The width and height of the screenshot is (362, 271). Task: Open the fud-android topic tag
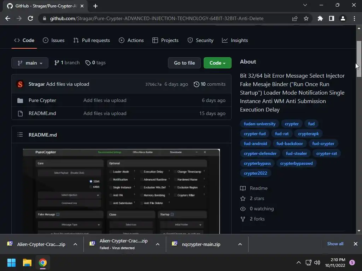(x=255, y=144)
